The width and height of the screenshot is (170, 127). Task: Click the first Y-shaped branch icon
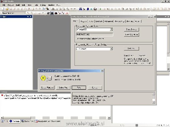pyautogui.click(x=60, y=13)
